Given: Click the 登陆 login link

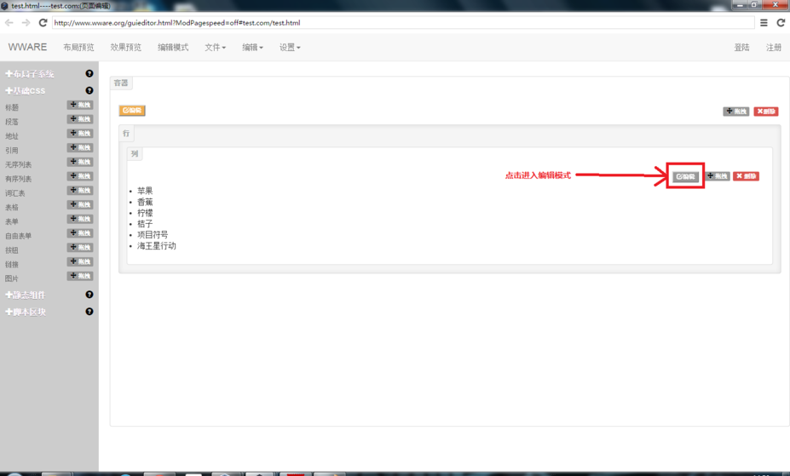Looking at the screenshot, I should click(x=741, y=48).
